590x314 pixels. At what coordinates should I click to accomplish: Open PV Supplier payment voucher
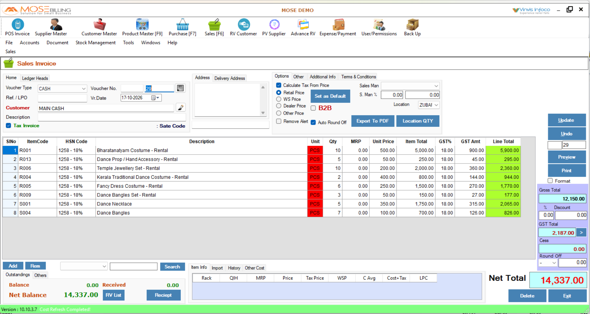tap(274, 27)
